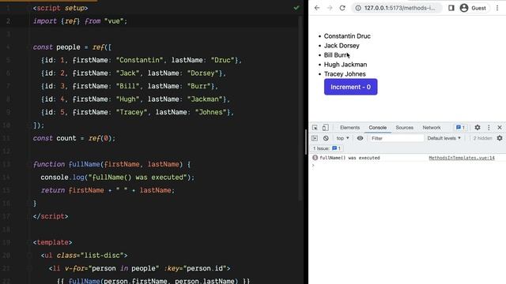View site information icon in address bar

click(x=358, y=8)
